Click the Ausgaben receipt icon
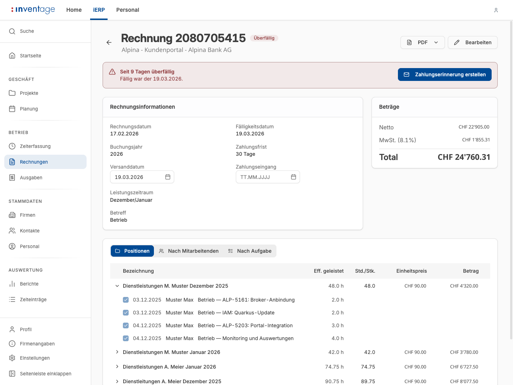The image size is (513, 385). pyautogui.click(x=12, y=178)
